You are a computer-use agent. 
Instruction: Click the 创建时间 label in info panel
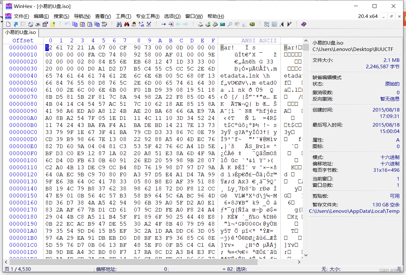323,110
